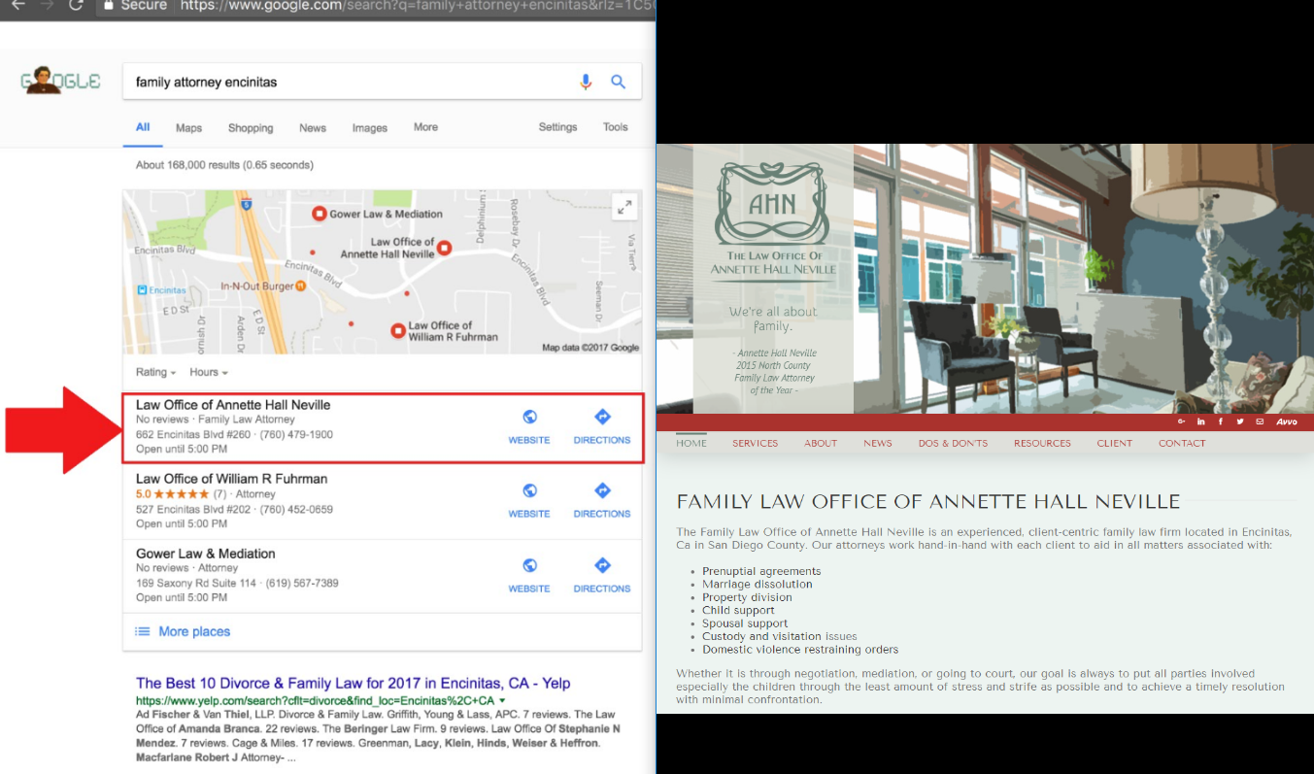The width and height of the screenshot is (1314, 774).
Task: Open Law Office of William R Fuhrman listing title
Action: (x=231, y=479)
